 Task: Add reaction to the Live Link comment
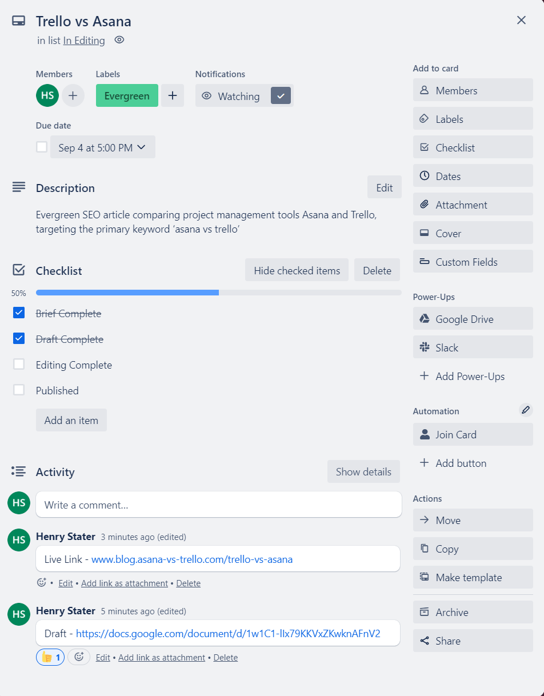(41, 583)
